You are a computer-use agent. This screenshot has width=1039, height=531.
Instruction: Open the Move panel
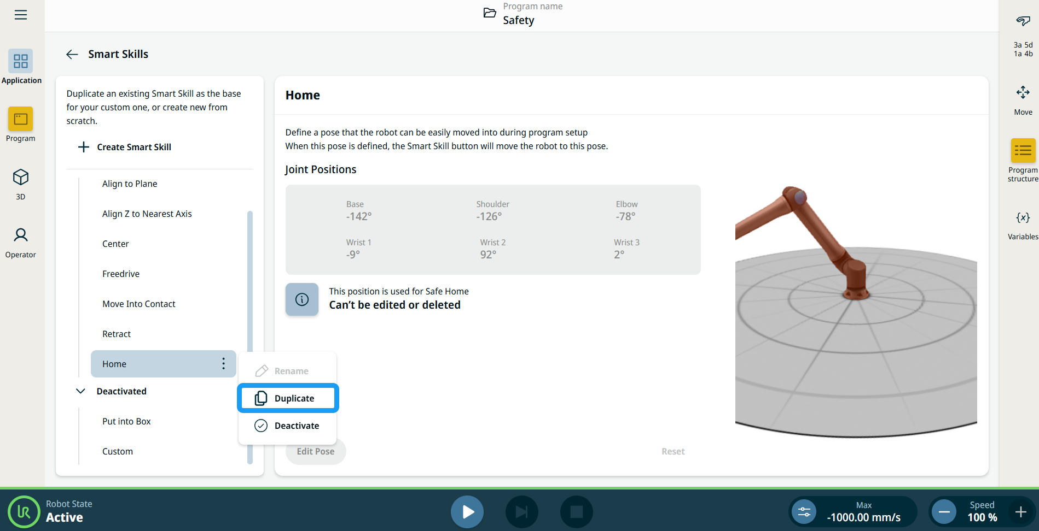pyautogui.click(x=1023, y=99)
